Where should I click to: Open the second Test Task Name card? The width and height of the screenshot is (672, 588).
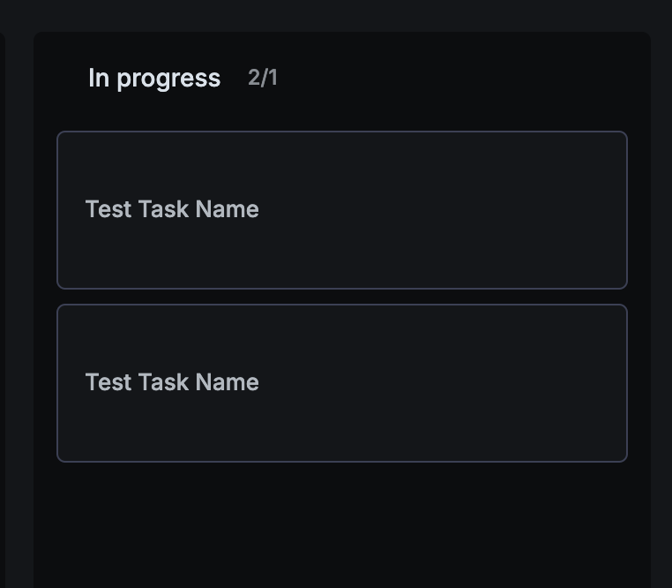pyautogui.click(x=342, y=383)
